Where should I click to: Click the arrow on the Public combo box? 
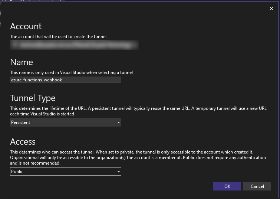(118, 172)
